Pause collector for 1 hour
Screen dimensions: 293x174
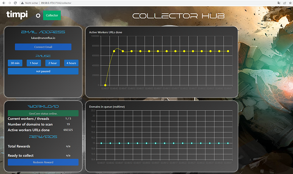tap(34, 63)
